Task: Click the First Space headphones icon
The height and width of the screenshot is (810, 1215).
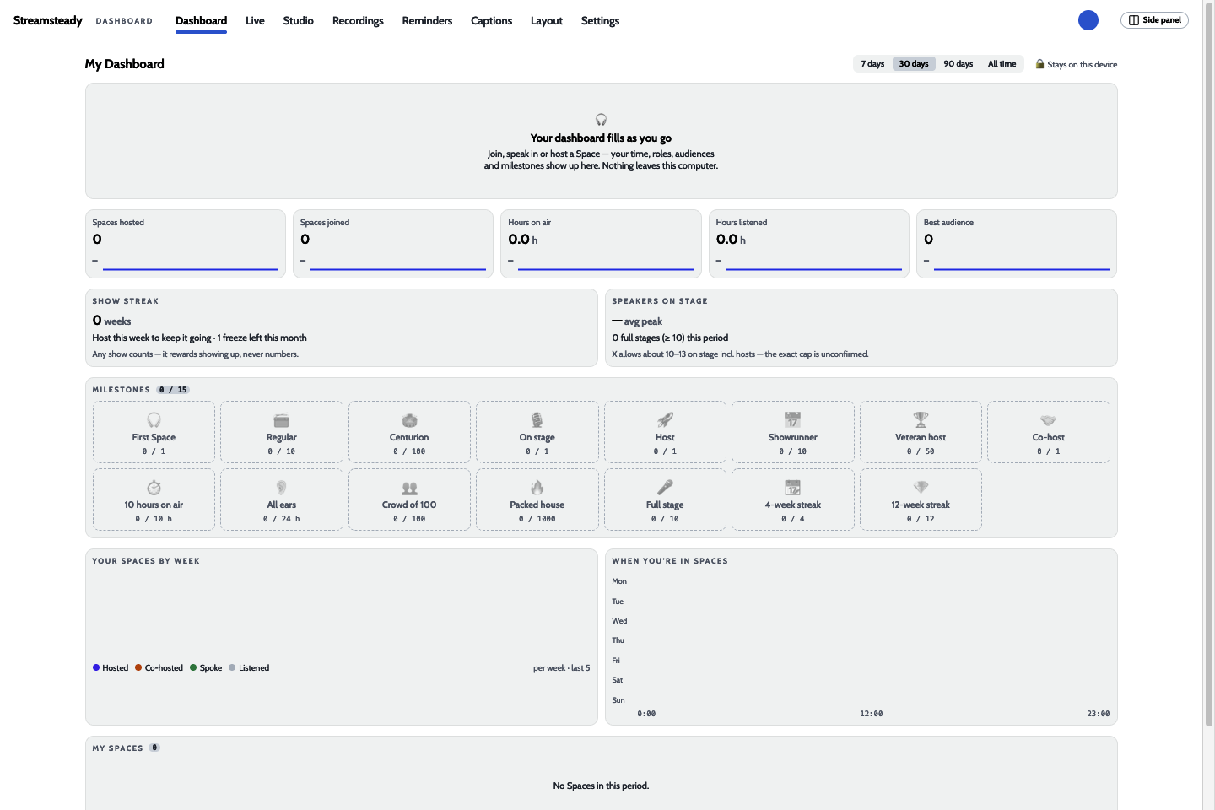Action: [154, 420]
